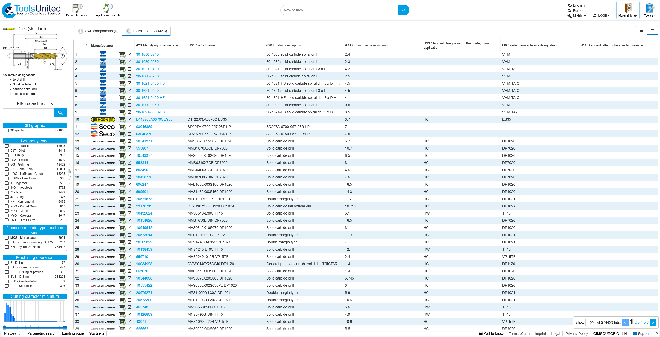Add row 1 item to cart

click(122, 55)
